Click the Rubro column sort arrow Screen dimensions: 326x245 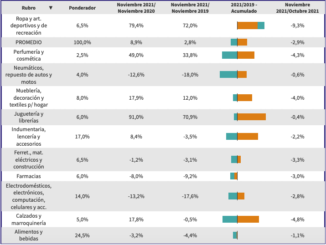tap(51, 8)
